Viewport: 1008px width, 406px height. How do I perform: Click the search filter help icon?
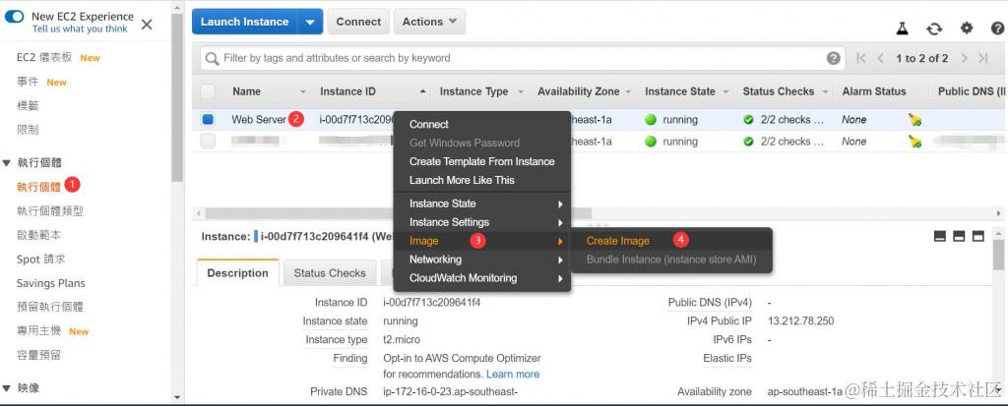coord(834,59)
